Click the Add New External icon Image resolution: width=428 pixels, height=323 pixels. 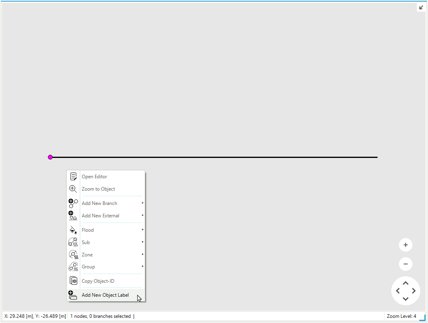[x=73, y=216]
